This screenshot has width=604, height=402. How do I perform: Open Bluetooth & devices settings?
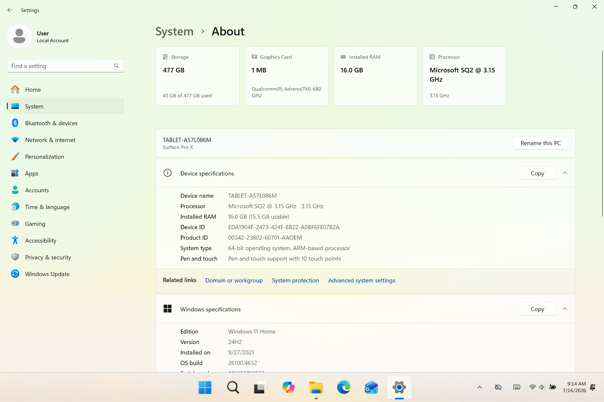65,123
